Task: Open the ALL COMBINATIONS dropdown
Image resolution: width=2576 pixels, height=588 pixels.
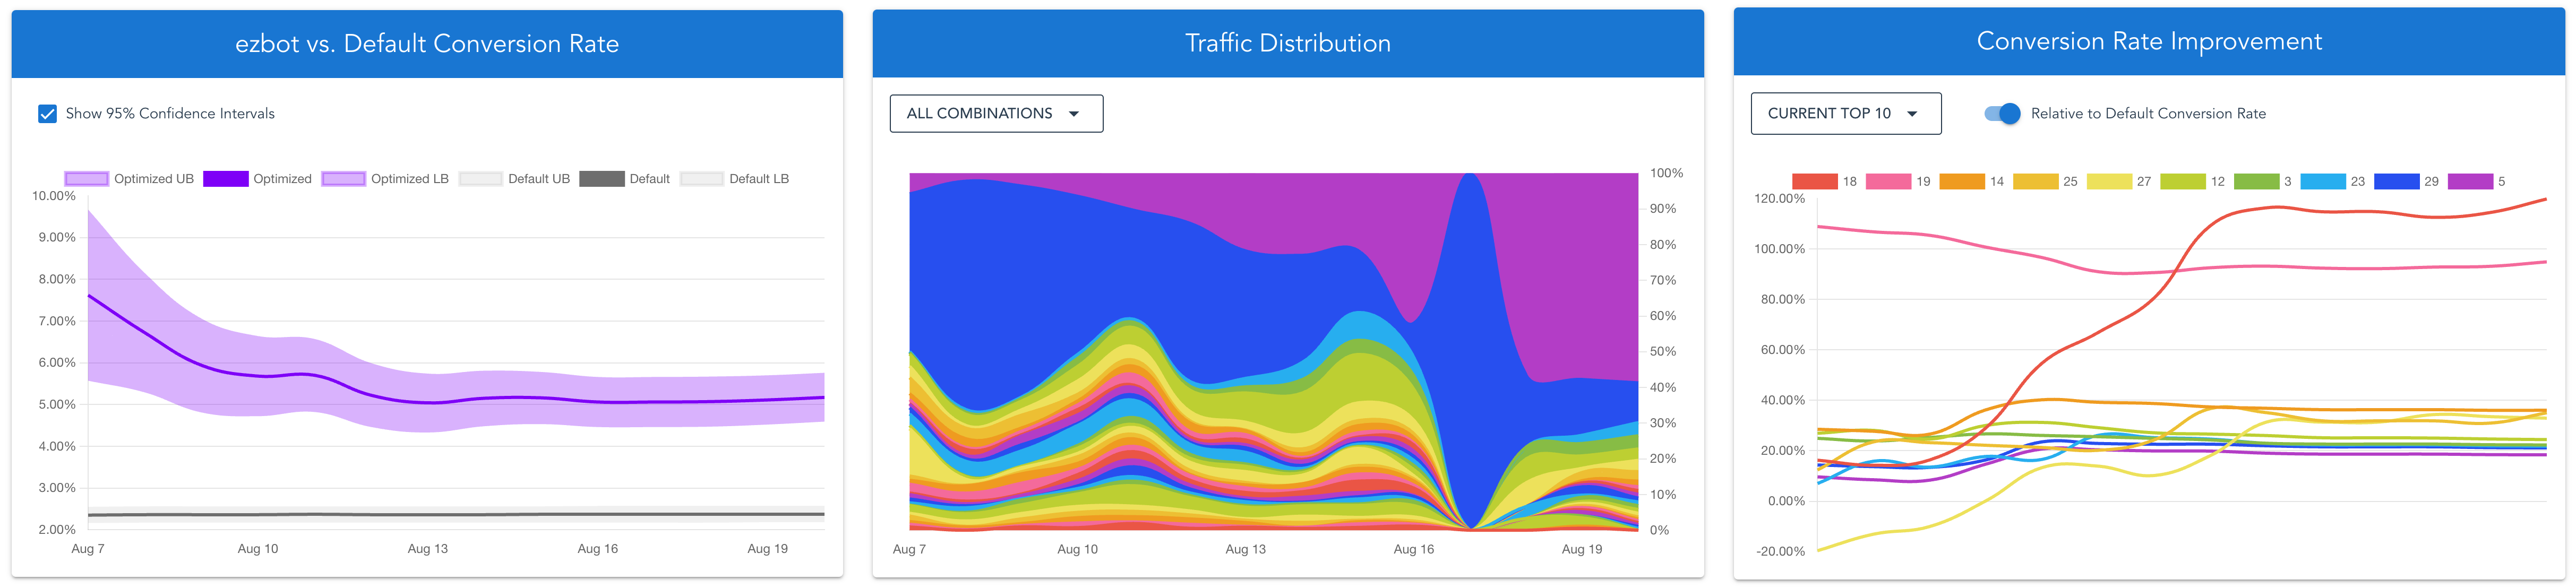Action: pyautogui.click(x=996, y=114)
